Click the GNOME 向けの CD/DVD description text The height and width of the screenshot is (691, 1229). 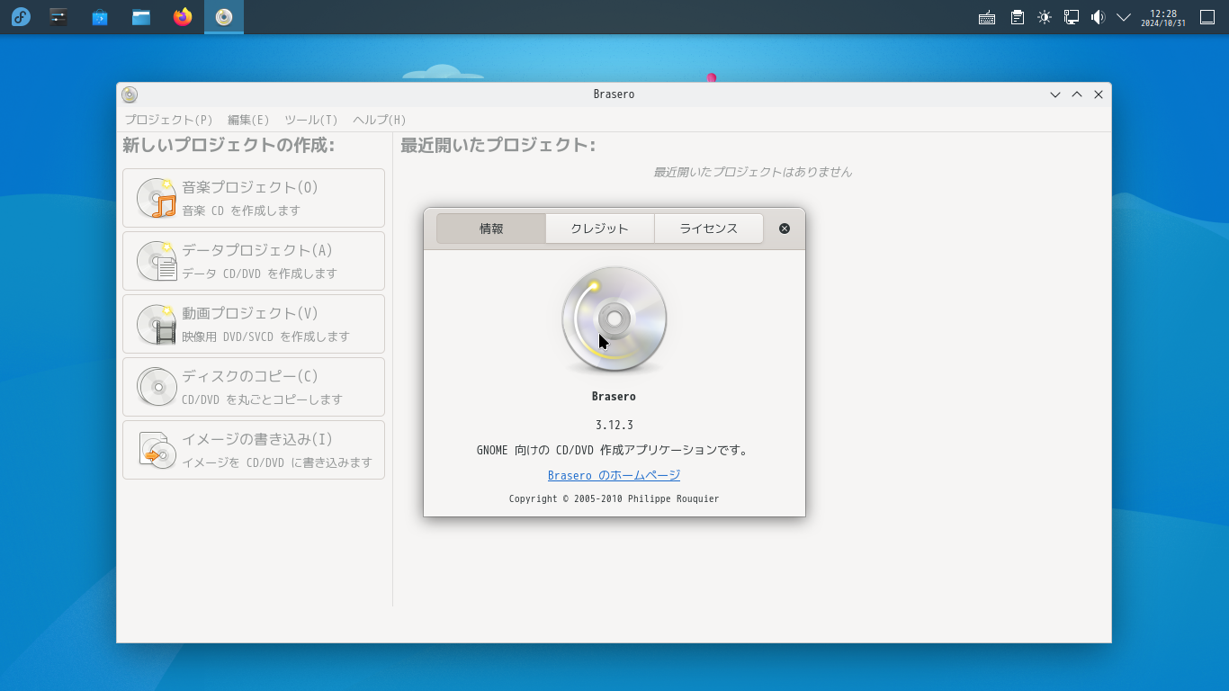coord(614,450)
